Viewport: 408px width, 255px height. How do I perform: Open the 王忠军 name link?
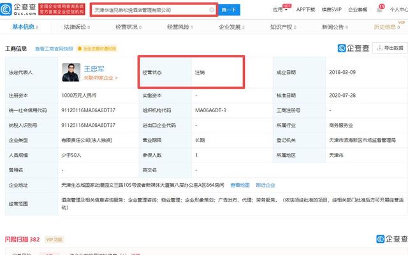coord(94,69)
